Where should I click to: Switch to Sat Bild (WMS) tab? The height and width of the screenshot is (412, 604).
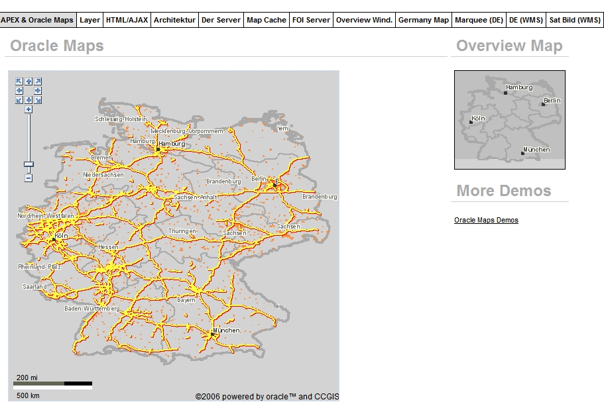575,20
